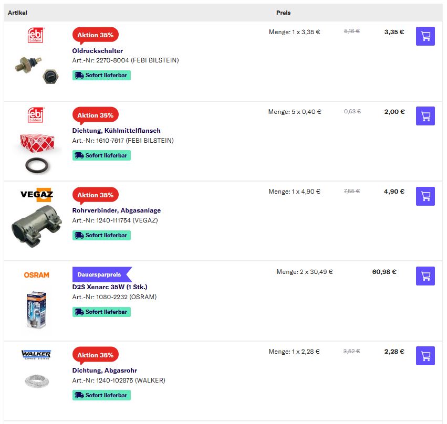Image resolution: width=447 pixels, height=424 pixels.
Task: Click the OSRAM brand logo
Action: click(x=37, y=275)
